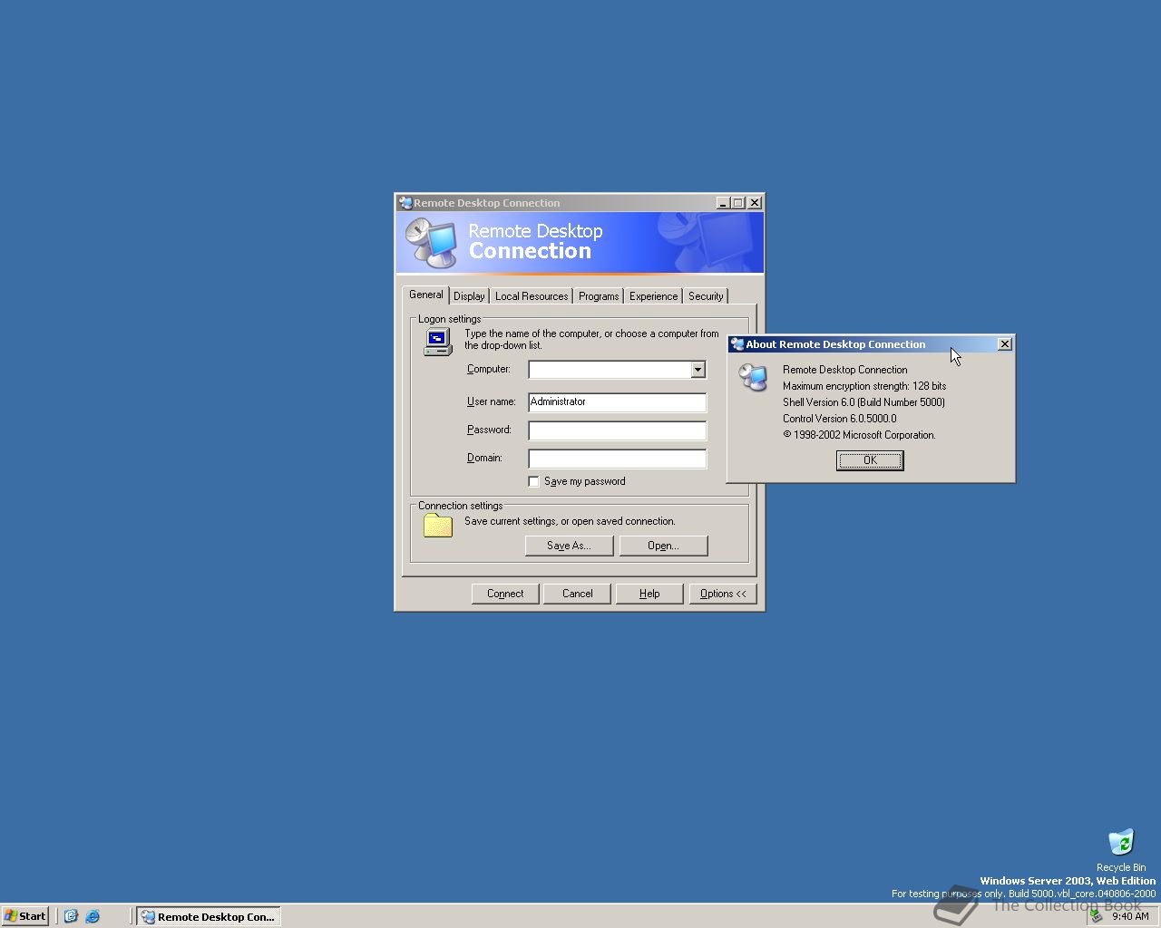Select the General tab
Viewport: 1161px width, 928px height.
[x=425, y=295]
